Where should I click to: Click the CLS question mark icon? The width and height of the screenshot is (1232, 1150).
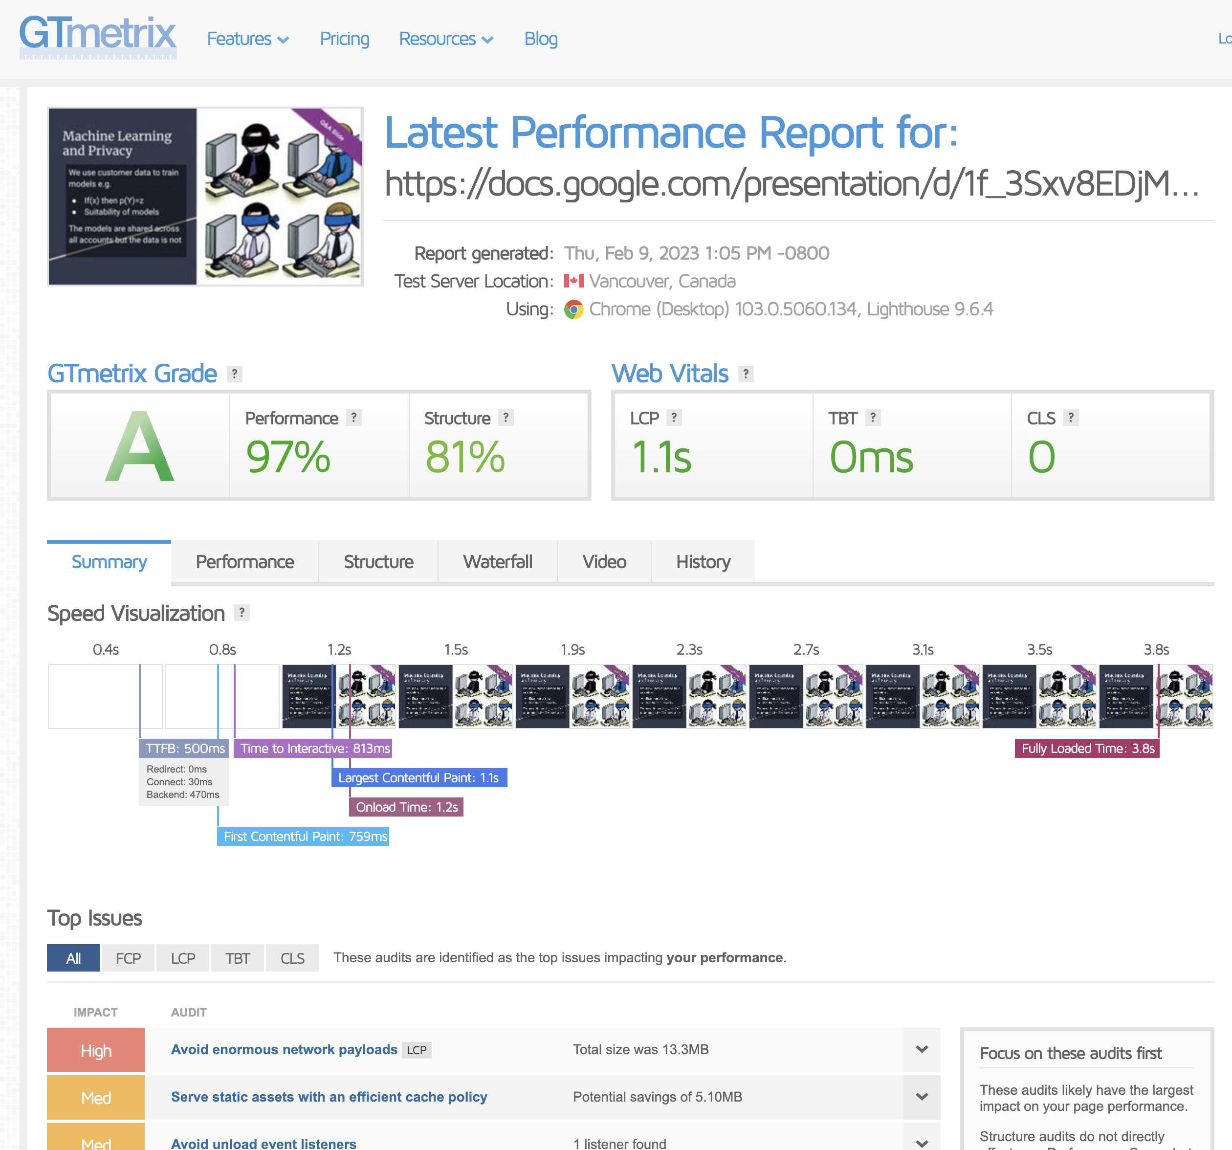coord(1070,418)
